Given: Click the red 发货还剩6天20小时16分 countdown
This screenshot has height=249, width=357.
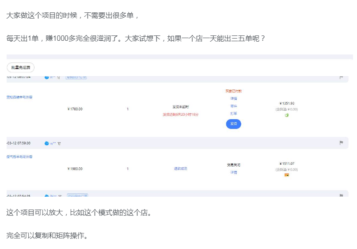Looking at the screenshot, I should click(x=181, y=114).
